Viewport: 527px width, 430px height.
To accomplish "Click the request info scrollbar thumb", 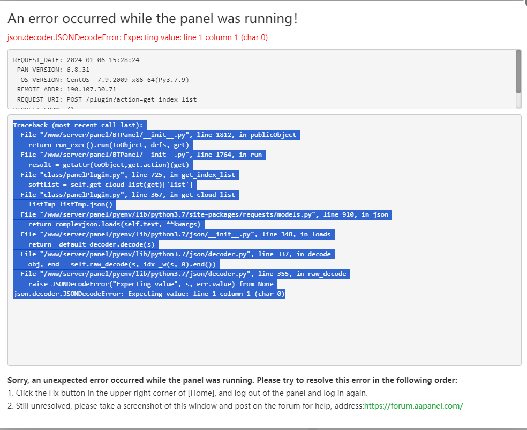I will click(518, 71).
